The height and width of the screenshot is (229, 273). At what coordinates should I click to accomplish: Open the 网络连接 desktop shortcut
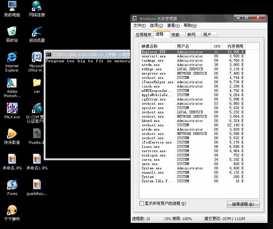coord(37,6)
